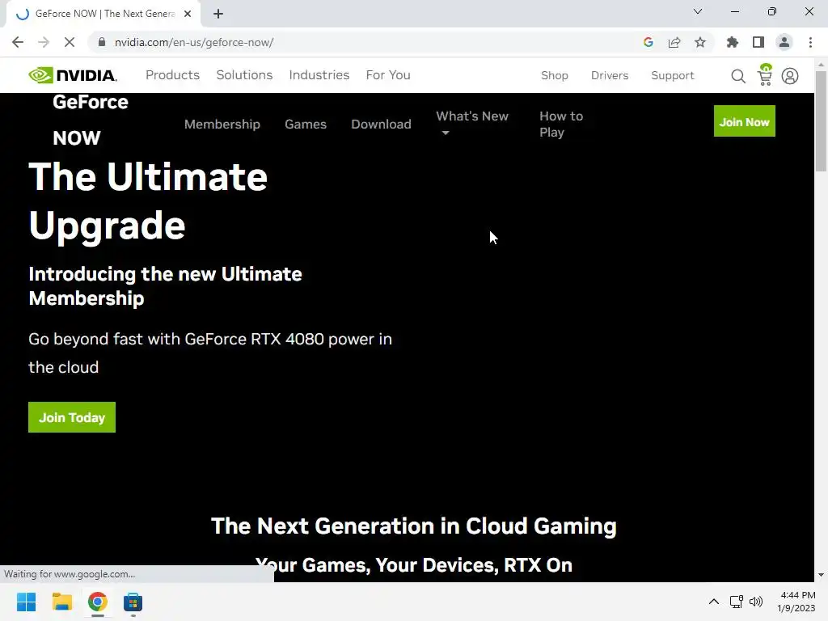The height and width of the screenshot is (621, 828).
Task: Go back with the browser back arrow
Action: tap(18, 42)
